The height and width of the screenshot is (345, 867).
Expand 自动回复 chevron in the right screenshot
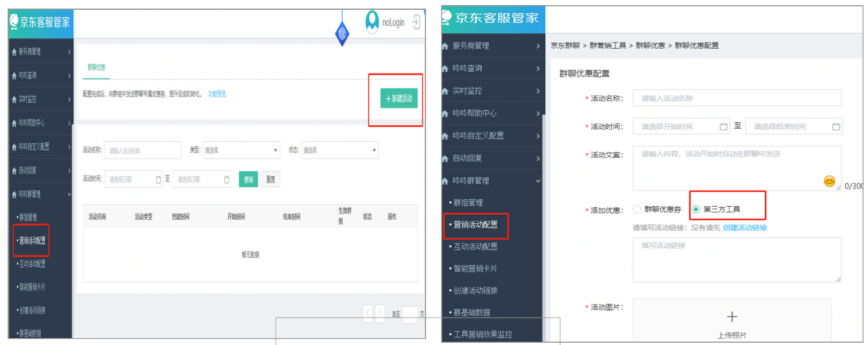tap(538, 158)
